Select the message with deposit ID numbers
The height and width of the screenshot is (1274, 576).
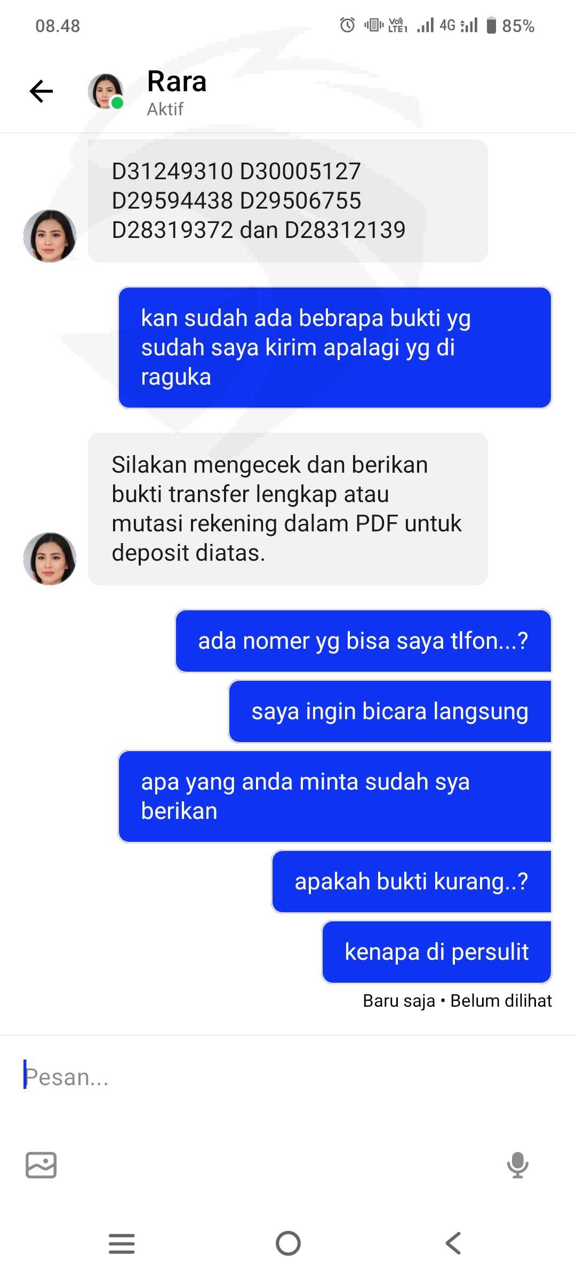pyautogui.click(x=288, y=201)
